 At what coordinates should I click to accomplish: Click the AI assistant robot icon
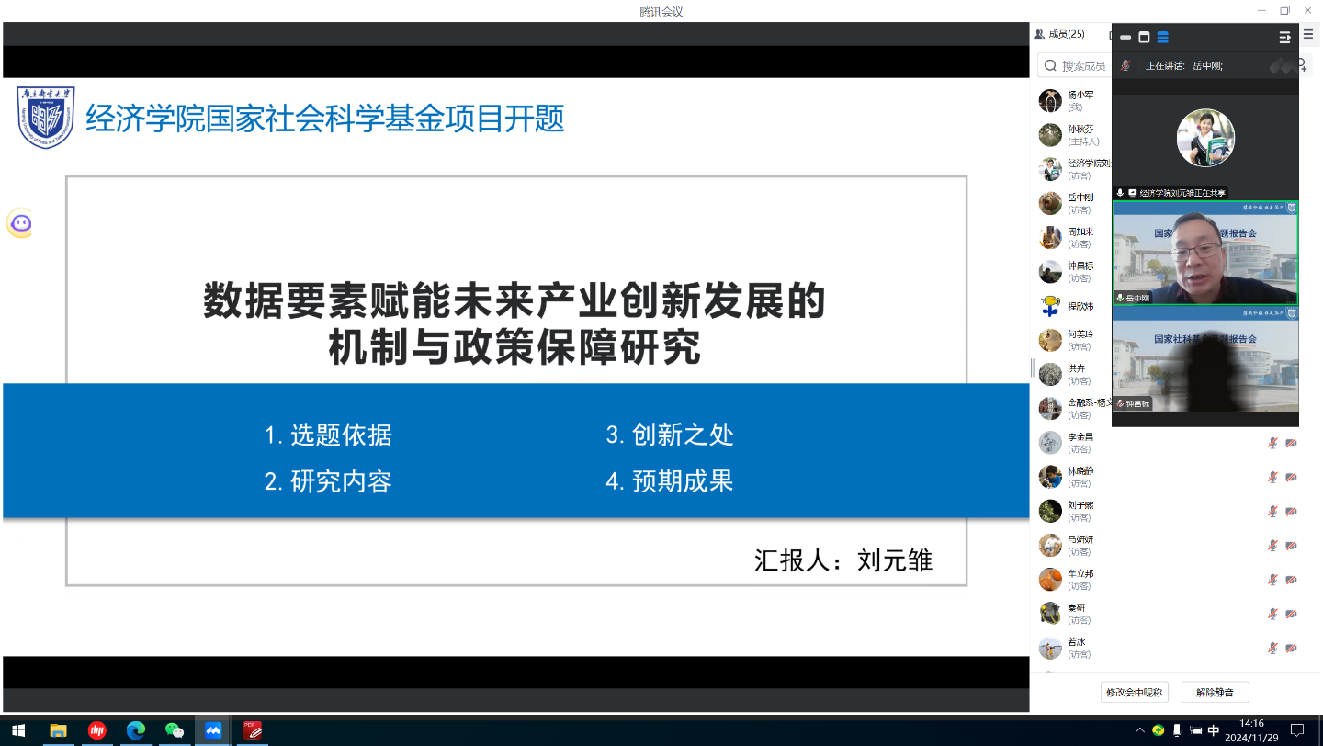coord(20,223)
